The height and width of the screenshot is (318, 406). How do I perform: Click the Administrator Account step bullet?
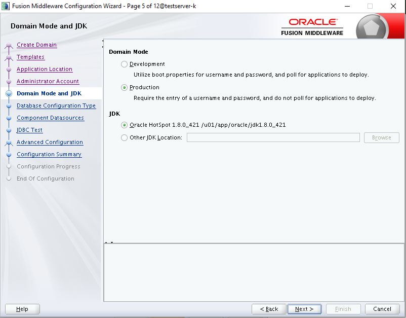(x=9, y=82)
